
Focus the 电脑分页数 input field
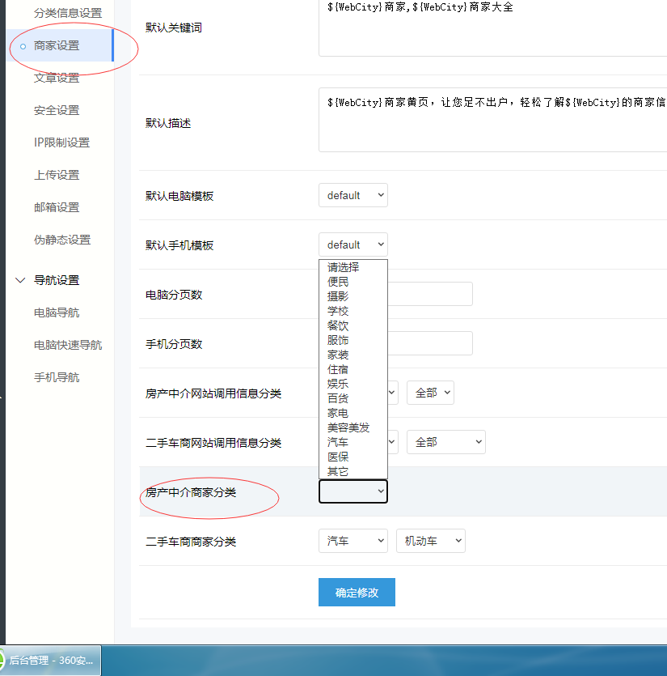point(430,294)
